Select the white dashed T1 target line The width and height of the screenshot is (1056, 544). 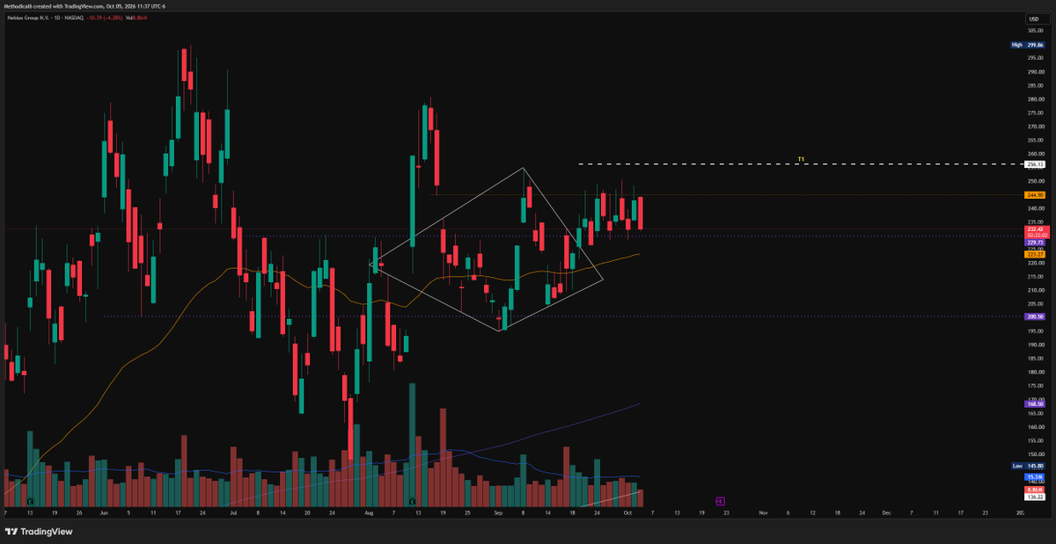[801, 164]
